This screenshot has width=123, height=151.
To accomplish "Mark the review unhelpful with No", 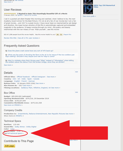I will [x=61, y=35].
